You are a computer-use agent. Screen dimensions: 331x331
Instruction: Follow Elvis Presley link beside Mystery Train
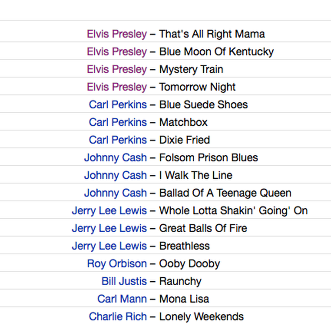click(117, 69)
